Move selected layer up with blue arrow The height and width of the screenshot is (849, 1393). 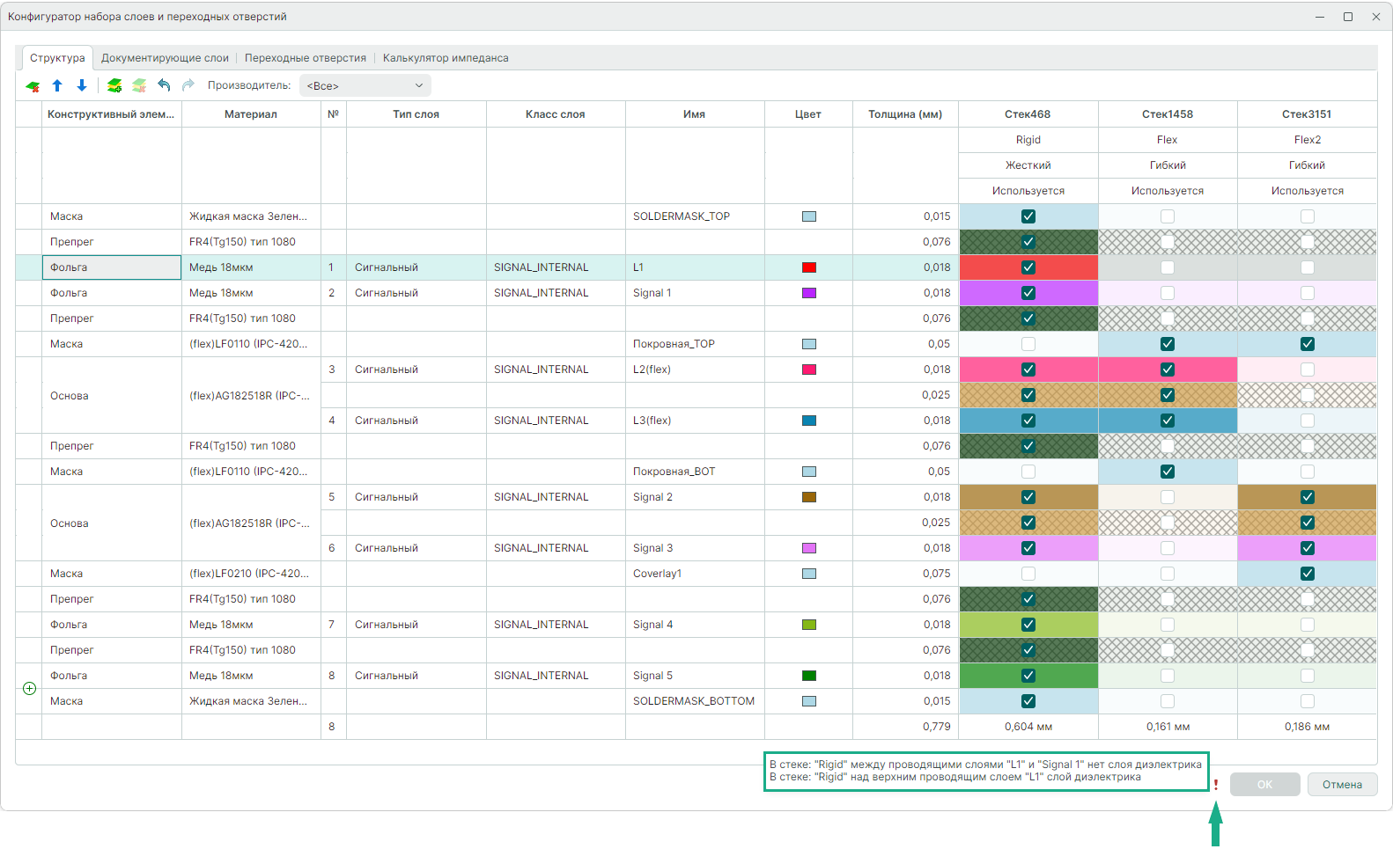point(57,85)
